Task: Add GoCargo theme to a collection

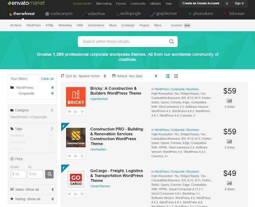Action: [76, 194]
